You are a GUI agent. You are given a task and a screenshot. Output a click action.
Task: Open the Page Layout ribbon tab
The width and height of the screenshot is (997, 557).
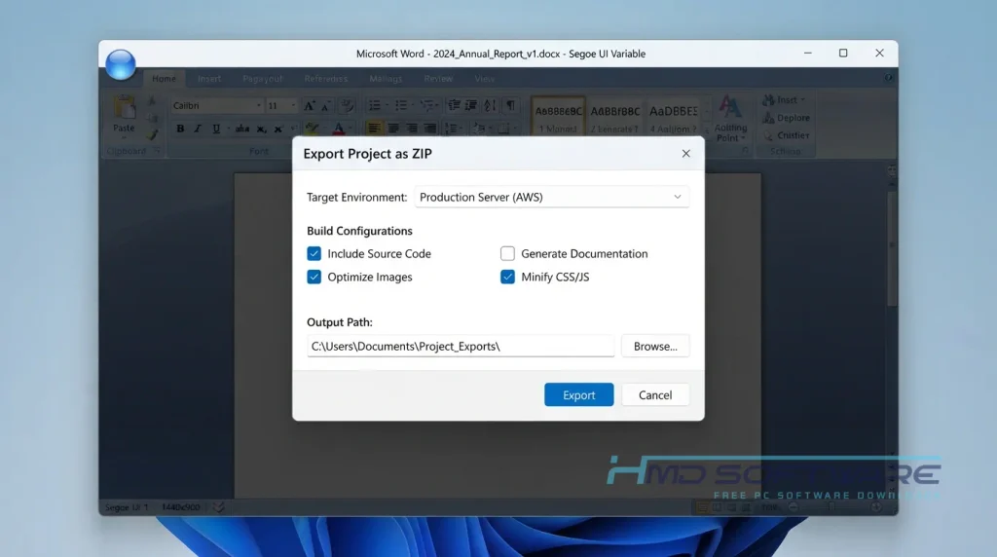pos(262,78)
